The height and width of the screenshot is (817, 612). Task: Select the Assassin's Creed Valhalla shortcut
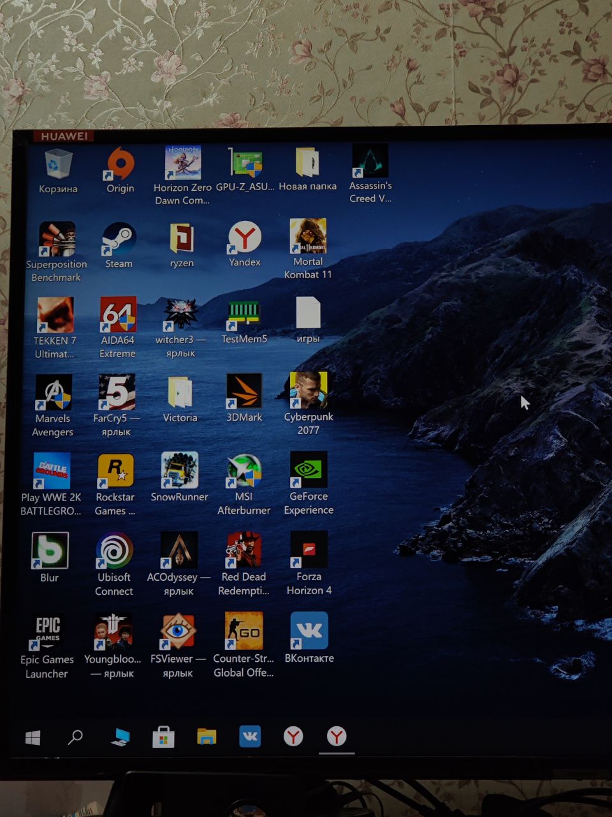[370, 161]
